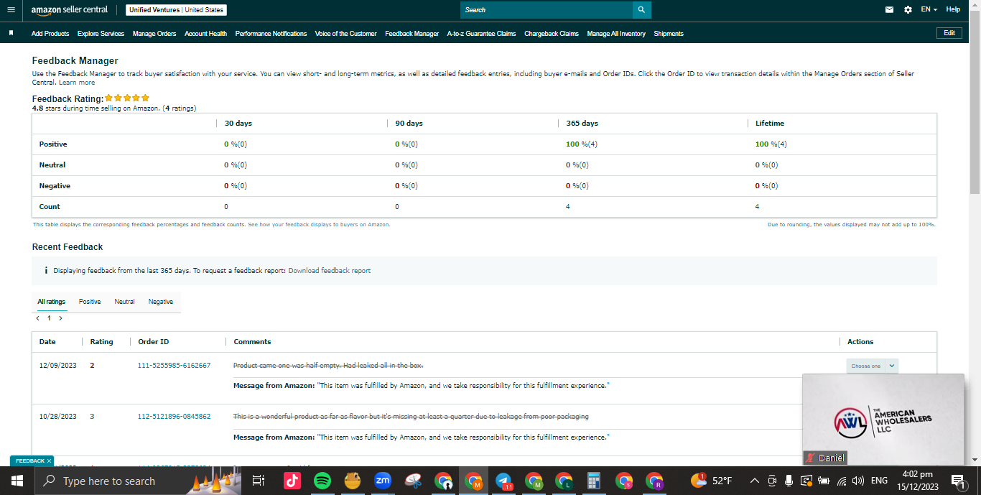Click the Lifetime column header
Screen dimensions: 981x495
770,124
